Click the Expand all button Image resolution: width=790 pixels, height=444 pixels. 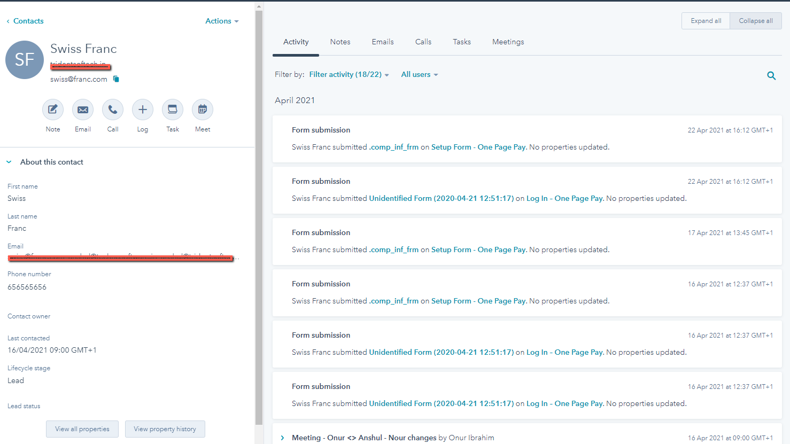(705, 20)
